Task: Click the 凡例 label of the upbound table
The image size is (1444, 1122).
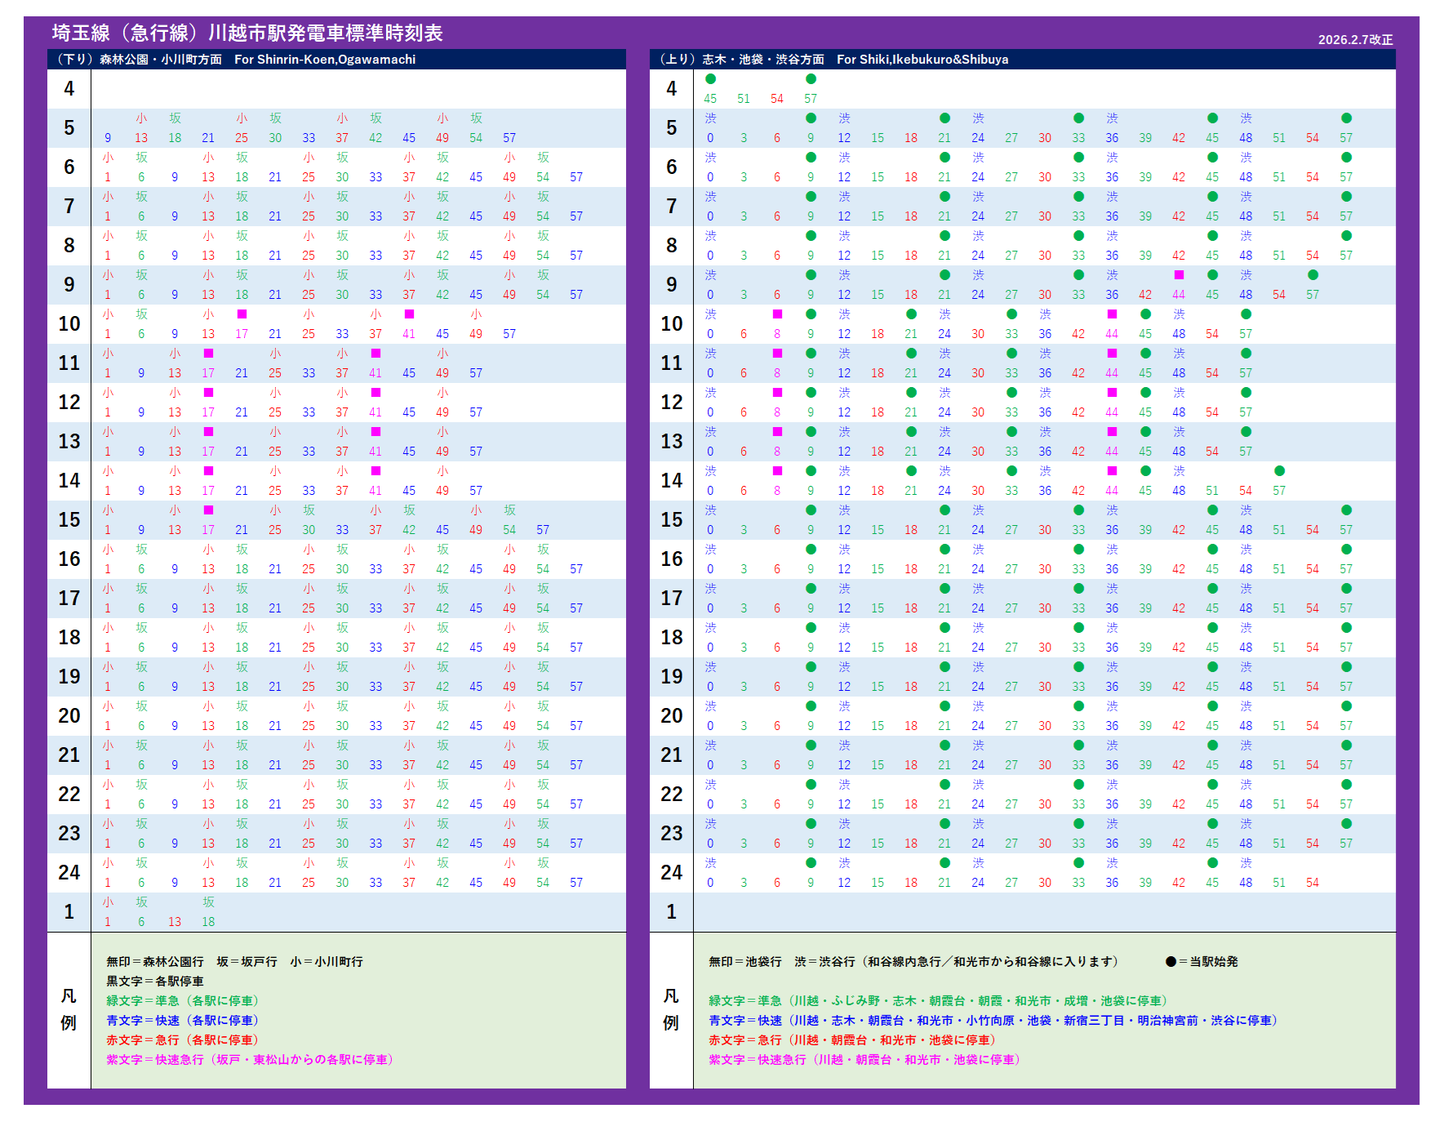Action: coord(671,1009)
